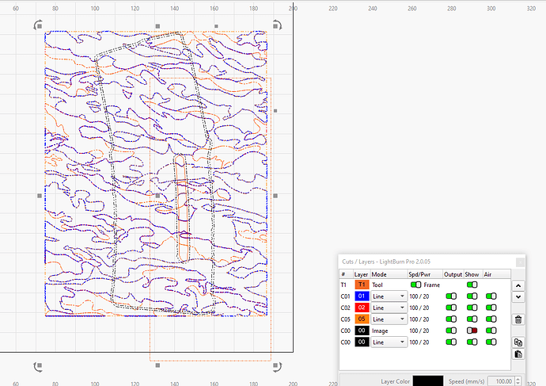Click the "C01" row identifier
The image size is (546, 386).
346,296
